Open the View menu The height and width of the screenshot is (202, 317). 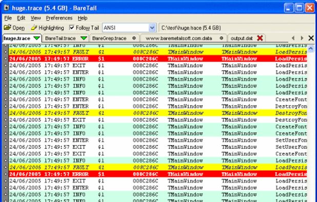point(35,18)
